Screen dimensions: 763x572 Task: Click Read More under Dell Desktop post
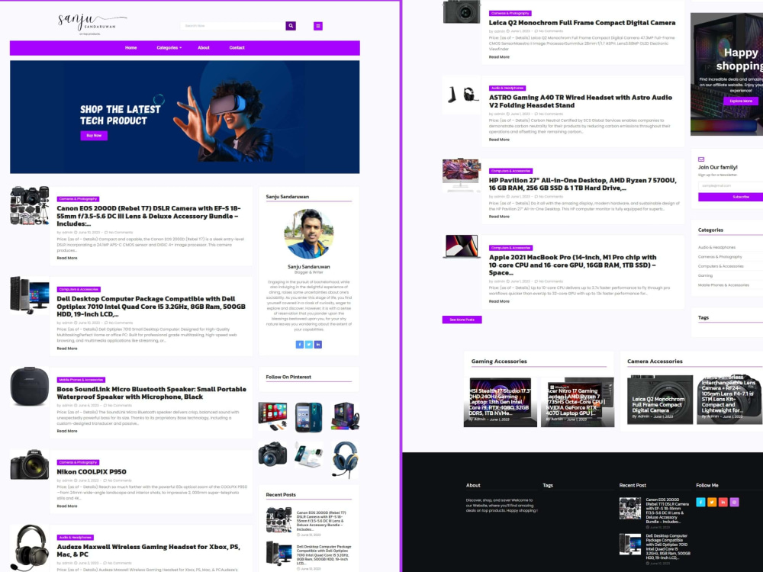pyautogui.click(x=67, y=349)
